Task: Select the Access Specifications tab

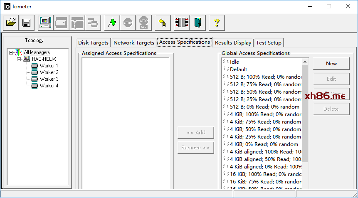Action: pos(185,42)
